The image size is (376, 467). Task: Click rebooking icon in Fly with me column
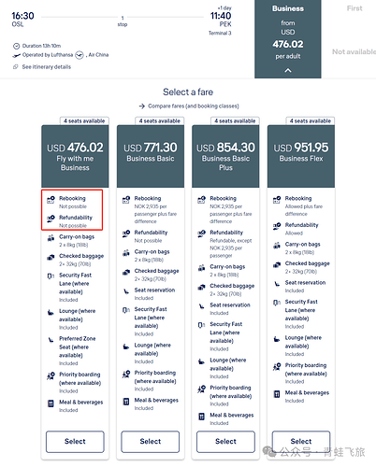tap(51, 200)
